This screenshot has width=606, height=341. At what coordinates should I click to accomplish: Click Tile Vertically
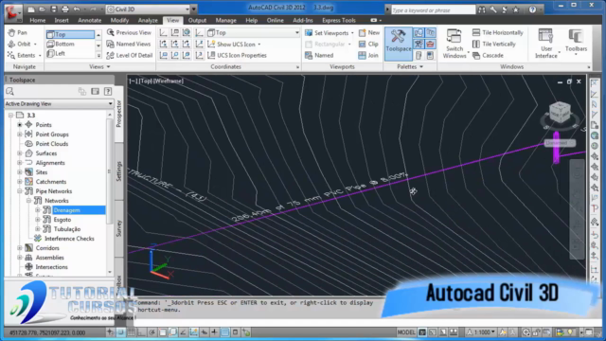pyautogui.click(x=494, y=45)
